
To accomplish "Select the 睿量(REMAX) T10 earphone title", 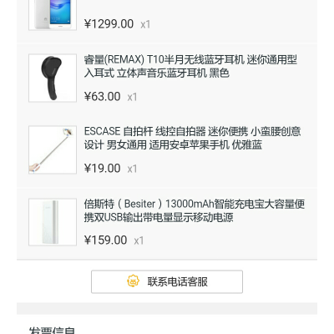I will (190, 66).
